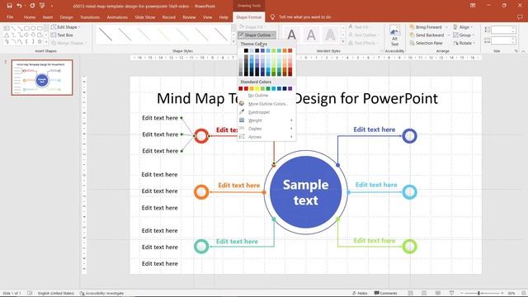This screenshot has width=528, height=297.
Task: Fit slide to current window icon
Action: 523,294
